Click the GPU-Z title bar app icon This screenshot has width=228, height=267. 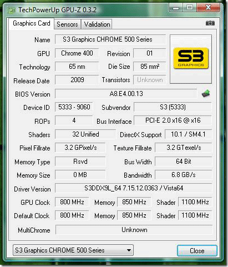pos(12,10)
